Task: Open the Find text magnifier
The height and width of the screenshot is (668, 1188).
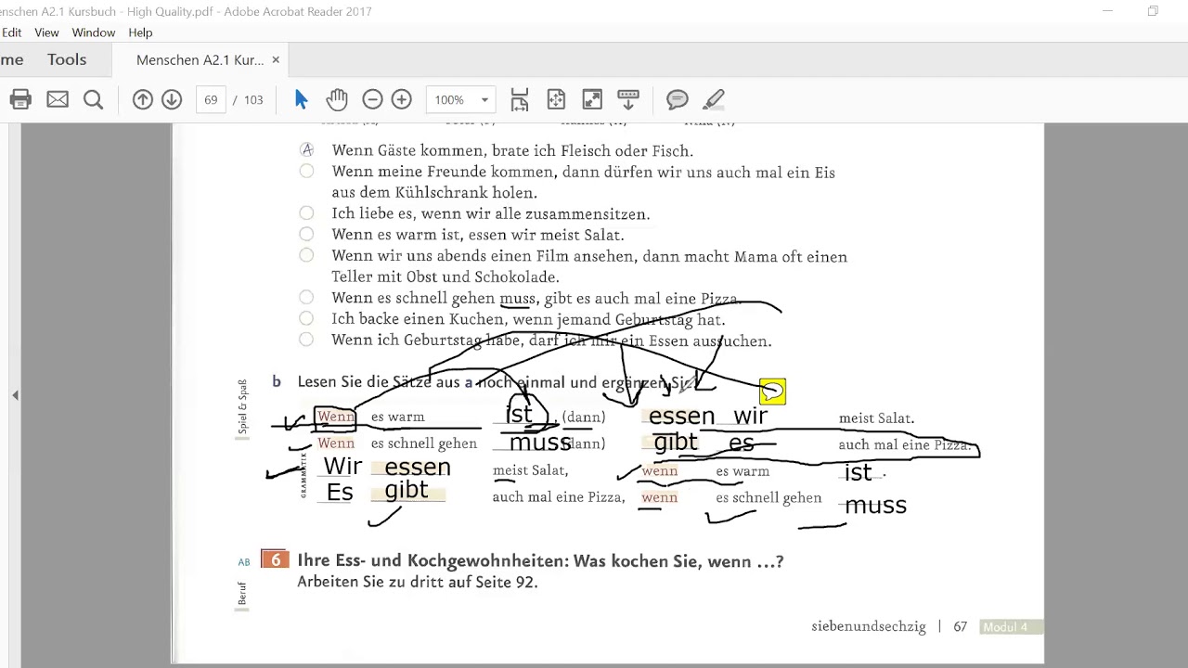Action: point(93,99)
